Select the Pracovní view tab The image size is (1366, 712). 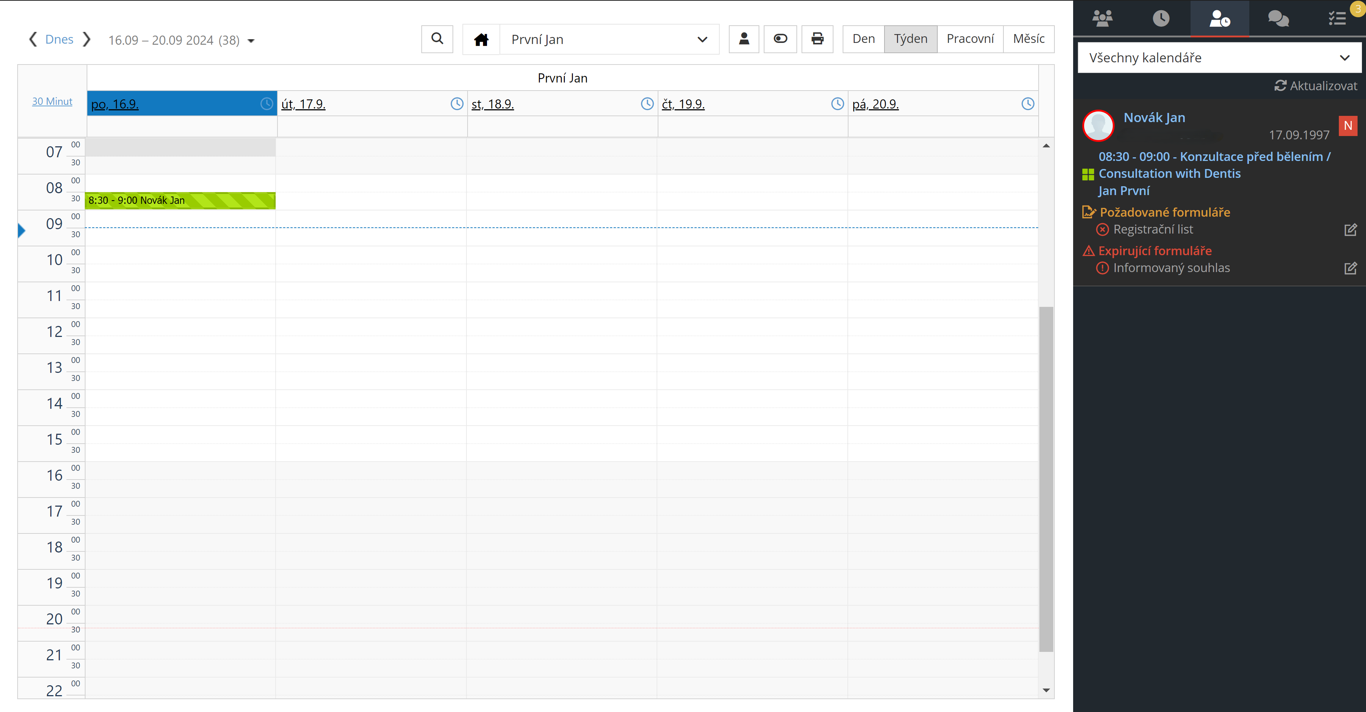coord(970,38)
